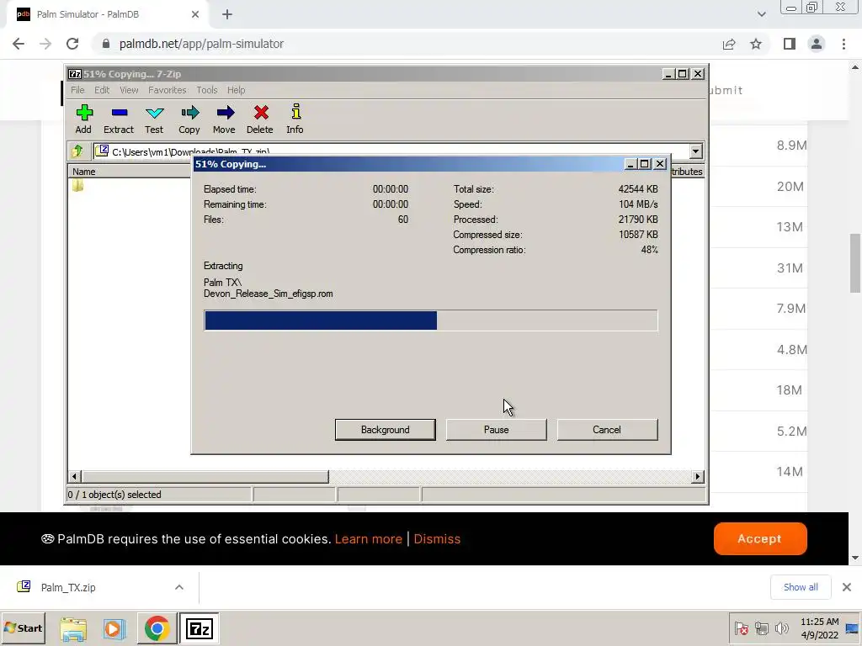The image size is (862, 646).
Task: Open the View menu
Action: click(129, 90)
